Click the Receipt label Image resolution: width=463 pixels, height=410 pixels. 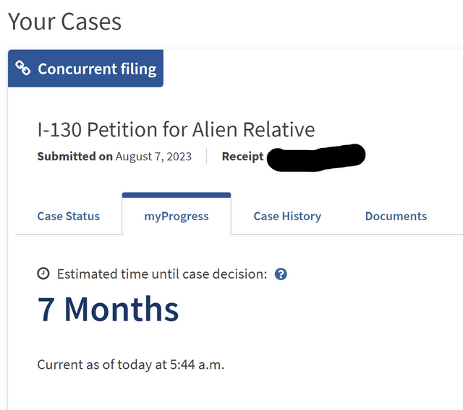coord(243,157)
